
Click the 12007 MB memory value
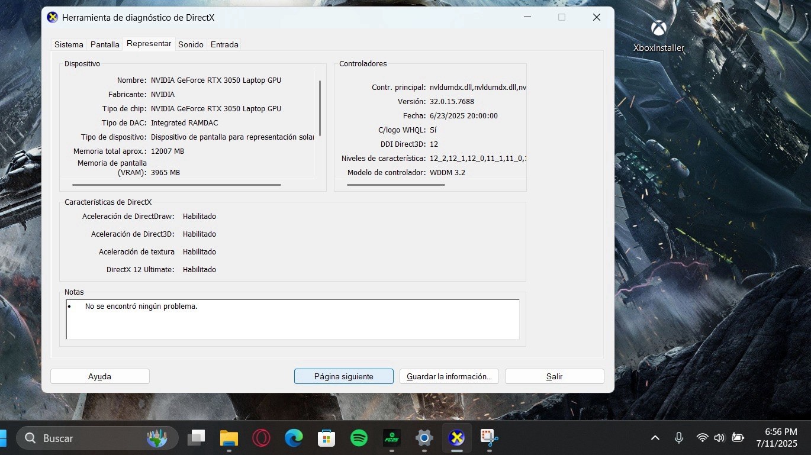tap(168, 151)
